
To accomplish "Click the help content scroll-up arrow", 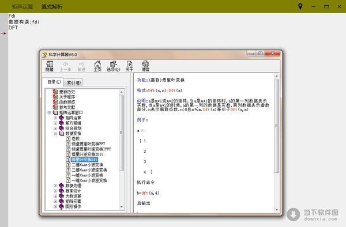I will (276, 76).
